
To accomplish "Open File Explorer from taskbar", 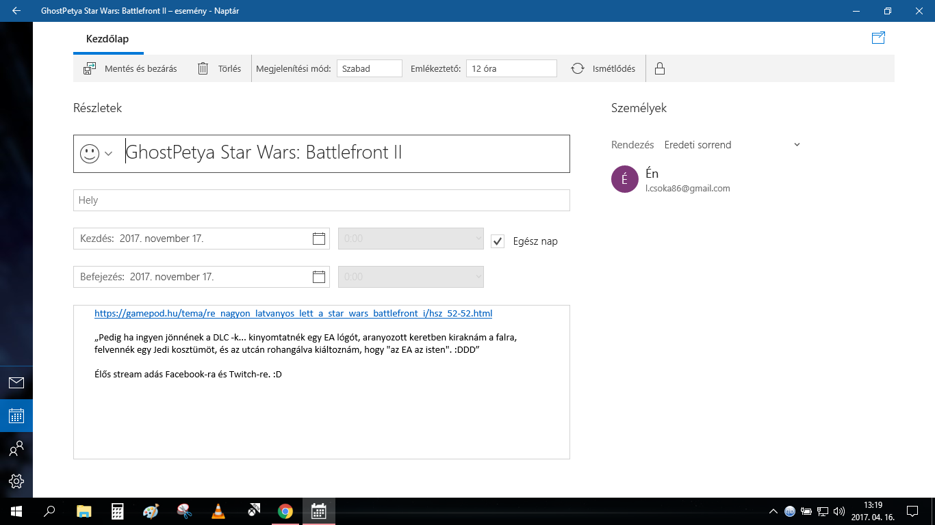I will [84, 511].
